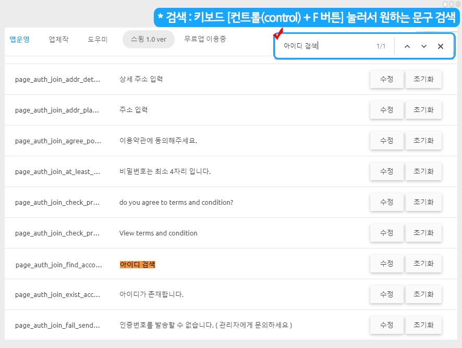
Task: Go to next search match arrow
Action: point(424,46)
